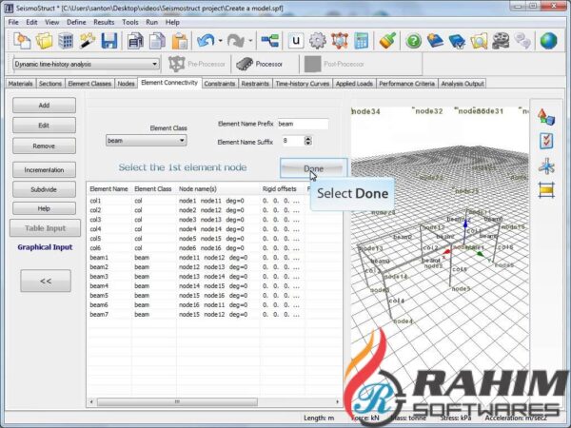
Task: Open the Define menu
Action: (76, 22)
